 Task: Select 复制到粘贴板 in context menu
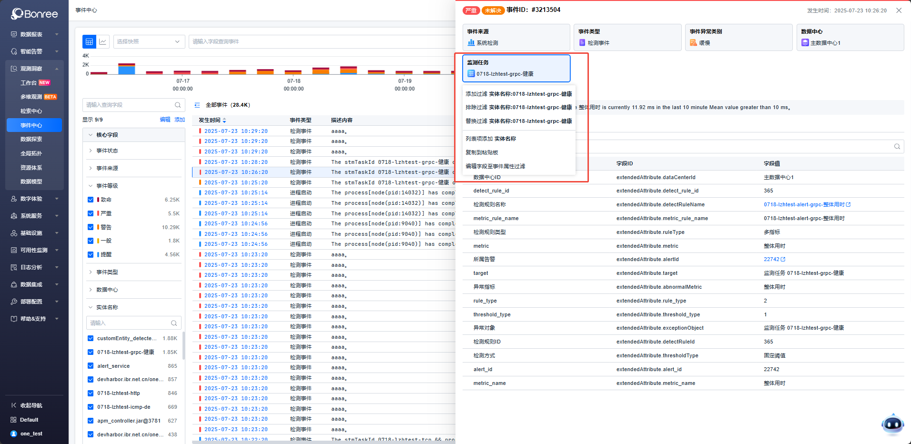point(482,152)
